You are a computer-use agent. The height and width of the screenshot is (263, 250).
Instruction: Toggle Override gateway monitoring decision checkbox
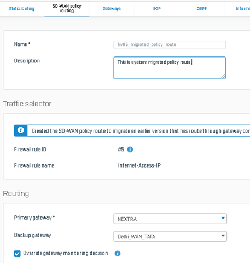click(18, 254)
